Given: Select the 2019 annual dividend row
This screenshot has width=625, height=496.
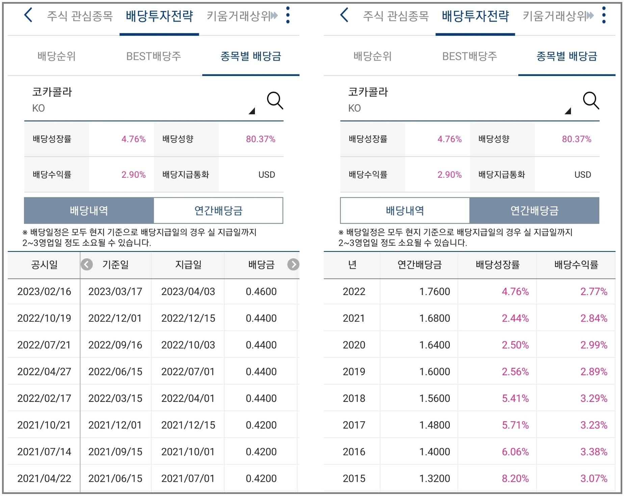Looking at the screenshot, I should pyautogui.click(x=470, y=371).
